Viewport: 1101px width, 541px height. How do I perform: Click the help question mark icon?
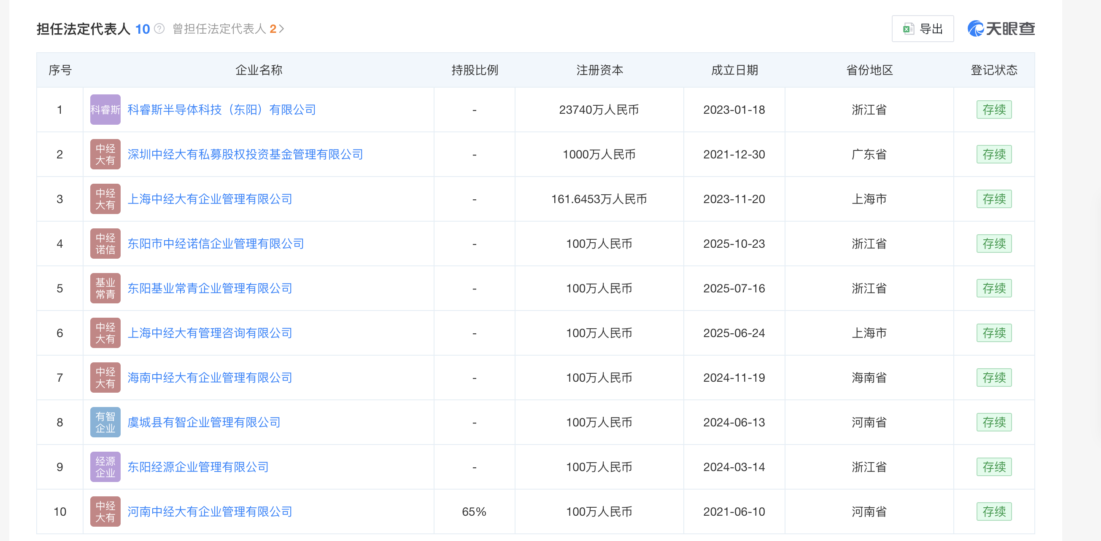tap(159, 29)
